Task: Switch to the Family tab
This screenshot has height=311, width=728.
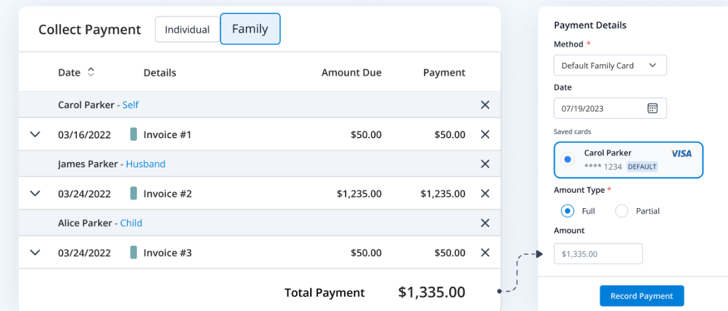Action: 250,29
